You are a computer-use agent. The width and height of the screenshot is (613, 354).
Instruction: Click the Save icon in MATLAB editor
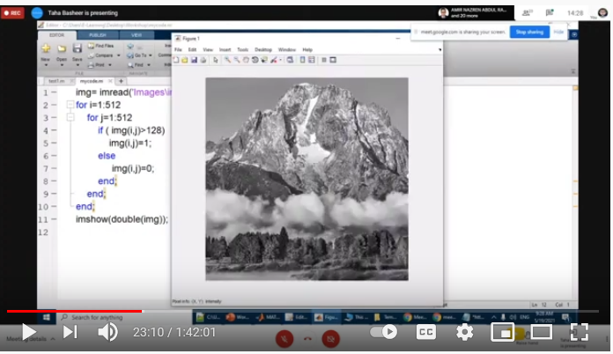[78, 49]
